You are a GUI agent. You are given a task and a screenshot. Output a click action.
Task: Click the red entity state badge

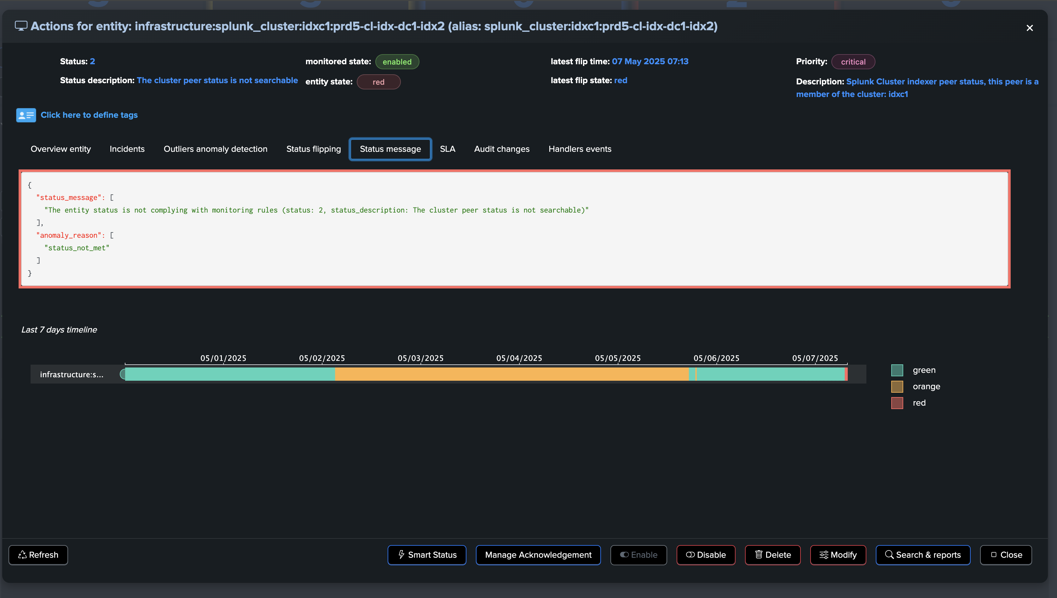point(378,82)
